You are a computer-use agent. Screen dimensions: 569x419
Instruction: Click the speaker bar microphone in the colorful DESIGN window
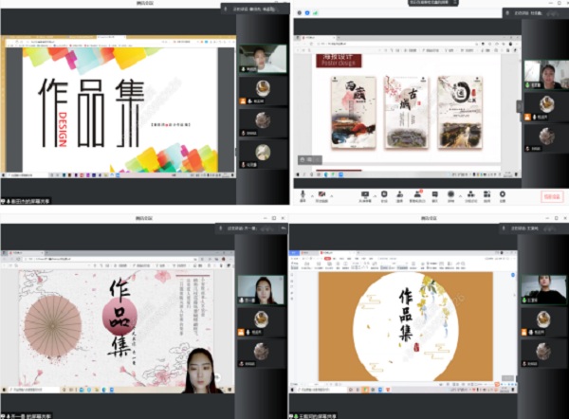coord(226,9)
